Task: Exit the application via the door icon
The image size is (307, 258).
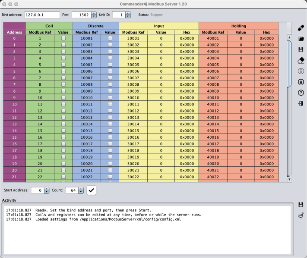Action: click(x=301, y=103)
